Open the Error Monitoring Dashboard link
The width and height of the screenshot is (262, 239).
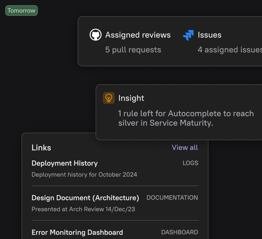(x=77, y=232)
